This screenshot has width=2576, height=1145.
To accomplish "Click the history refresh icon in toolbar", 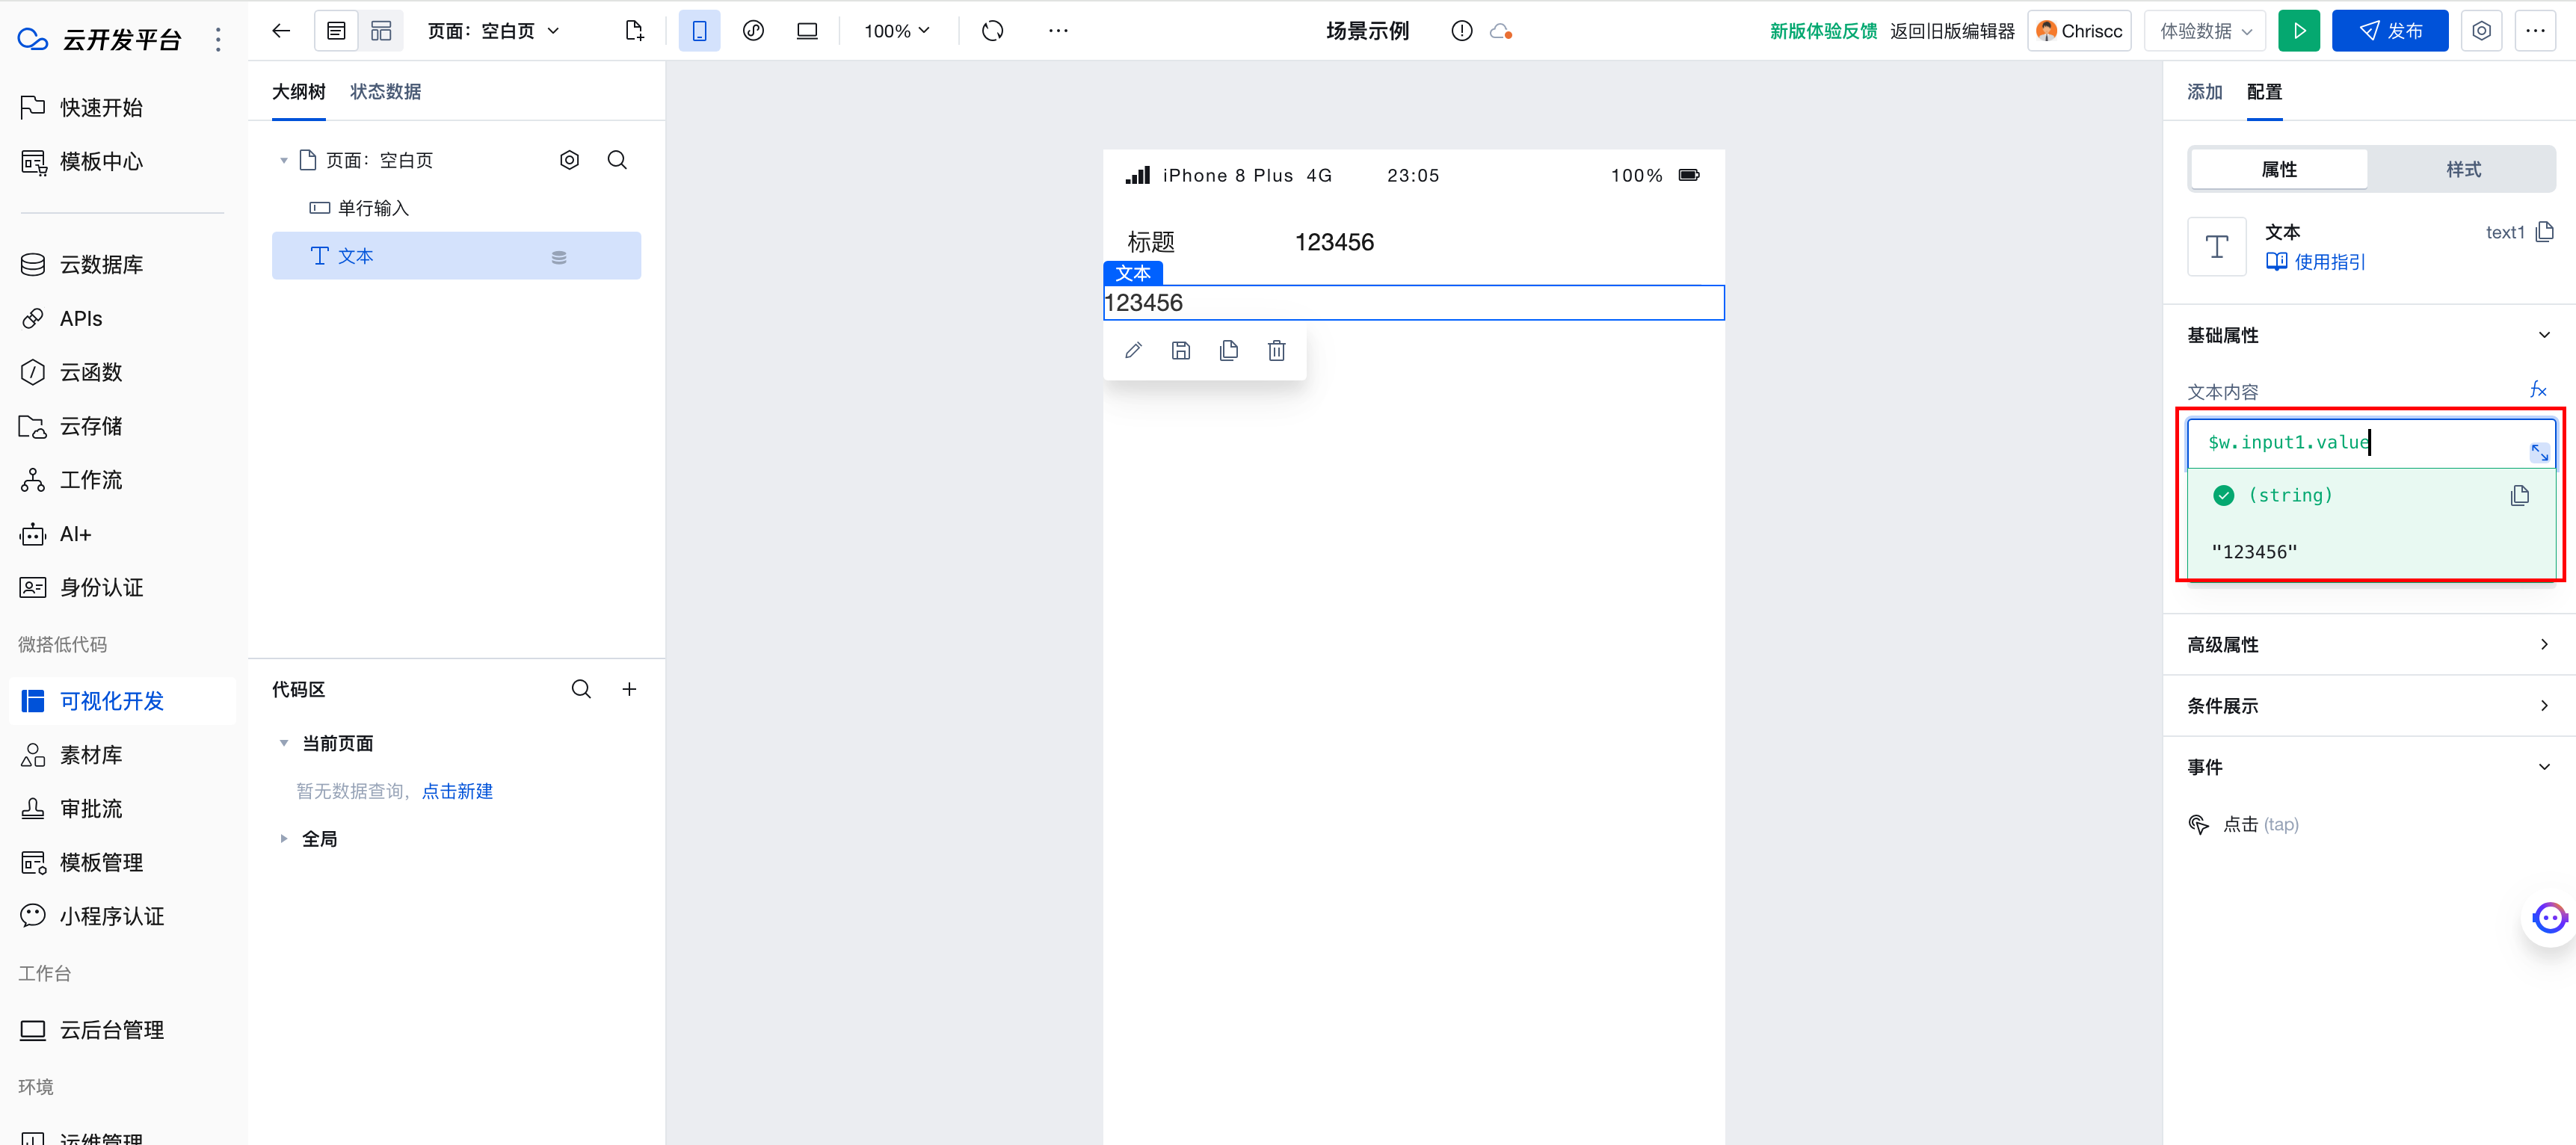I will (992, 31).
